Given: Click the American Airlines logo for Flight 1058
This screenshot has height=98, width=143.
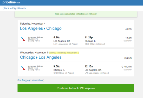Looking at the screenshot, I should click(23, 68).
